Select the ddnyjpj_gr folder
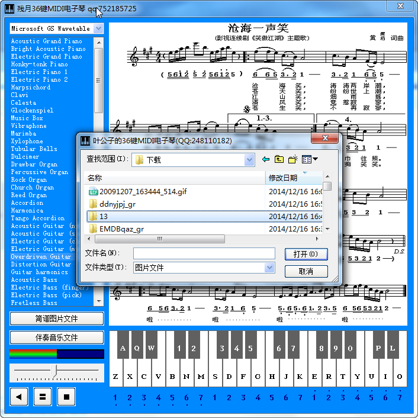The height and width of the screenshot is (418, 418). 117,204
